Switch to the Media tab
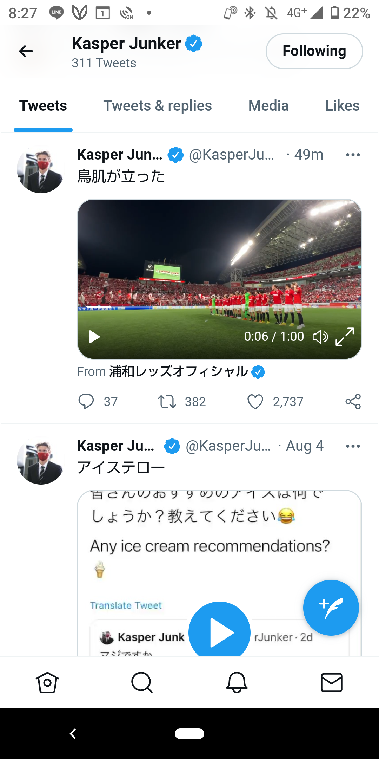This screenshot has height=759, width=379. [268, 106]
